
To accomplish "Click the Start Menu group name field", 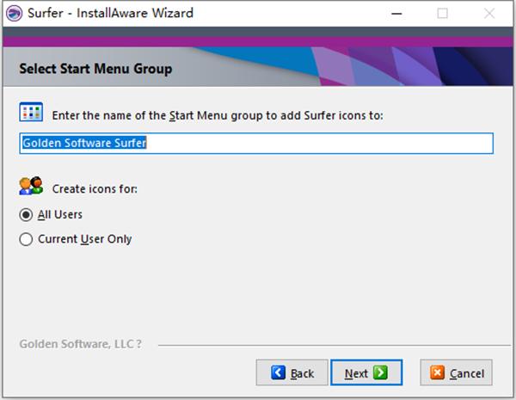I will 256,143.
